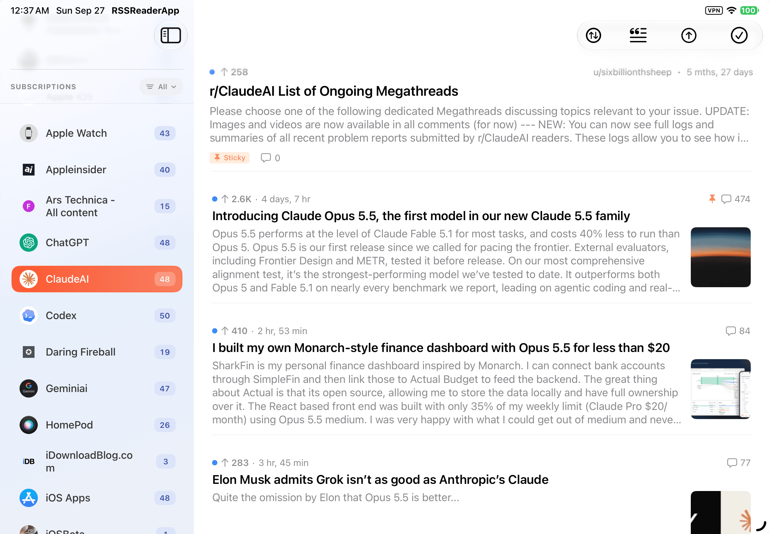Tap the 77 comments icon
This screenshot has height=534, width=769.
[732, 463]
